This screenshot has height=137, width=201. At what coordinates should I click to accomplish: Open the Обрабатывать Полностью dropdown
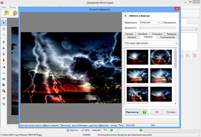pyautogui.click(x=150, y=23)
